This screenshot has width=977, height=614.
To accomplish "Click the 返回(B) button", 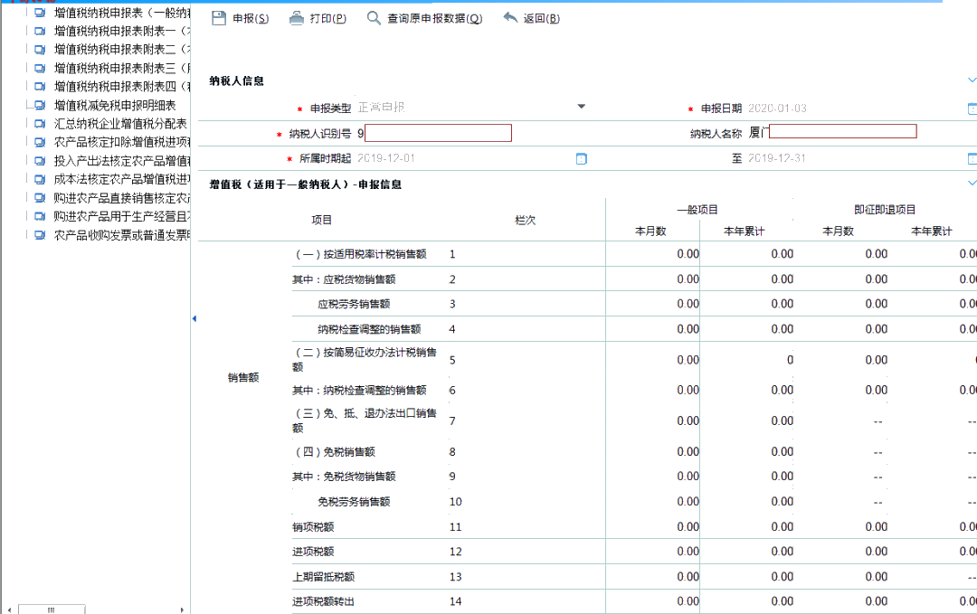I will tap(529, 17).
